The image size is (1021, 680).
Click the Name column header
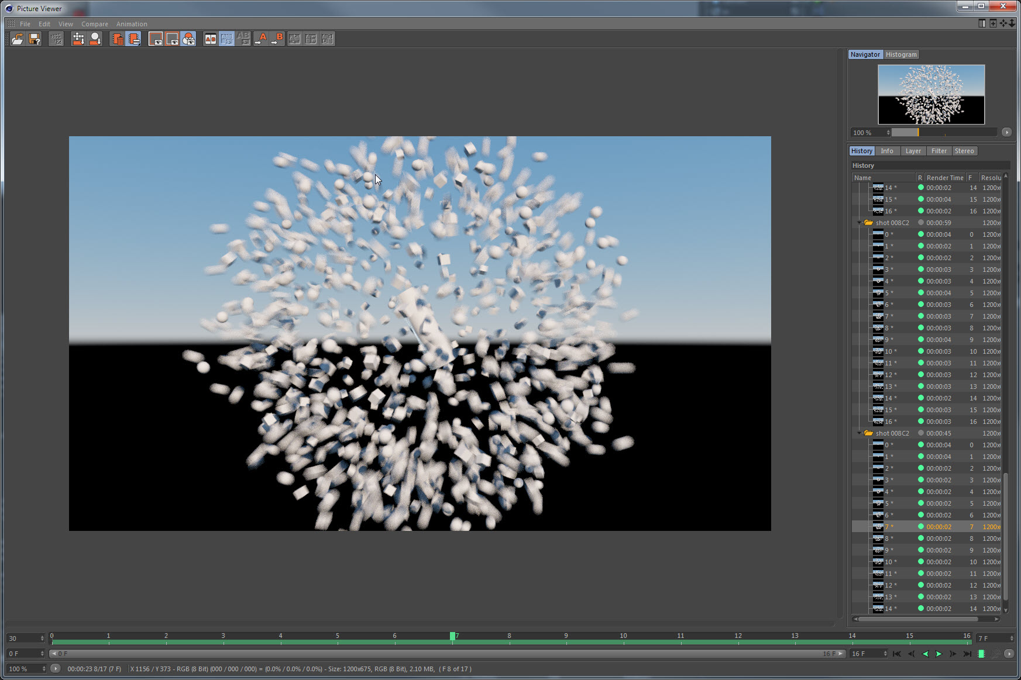coord(884,178)
